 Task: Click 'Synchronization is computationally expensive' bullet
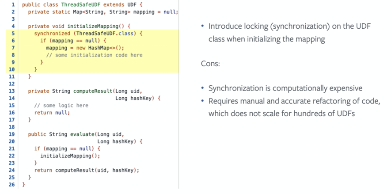[x=285, y=88]
